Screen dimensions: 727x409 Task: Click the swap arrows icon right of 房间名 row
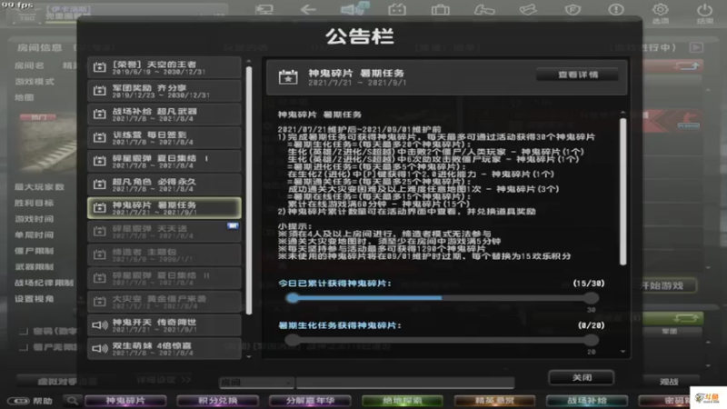pos(686,66)
